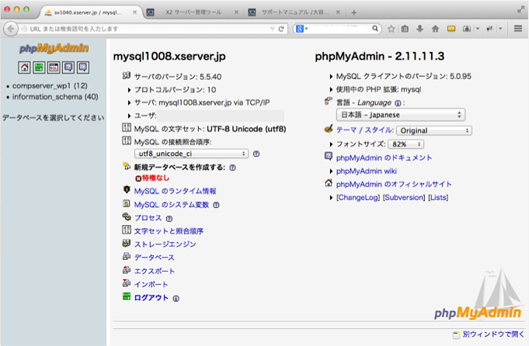Open the エクスポート link

pyautogui.click(x=154, y=272)
